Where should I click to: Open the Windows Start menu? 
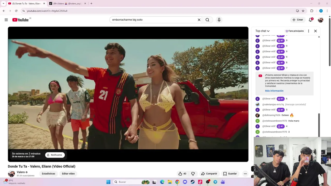(108, 182)
